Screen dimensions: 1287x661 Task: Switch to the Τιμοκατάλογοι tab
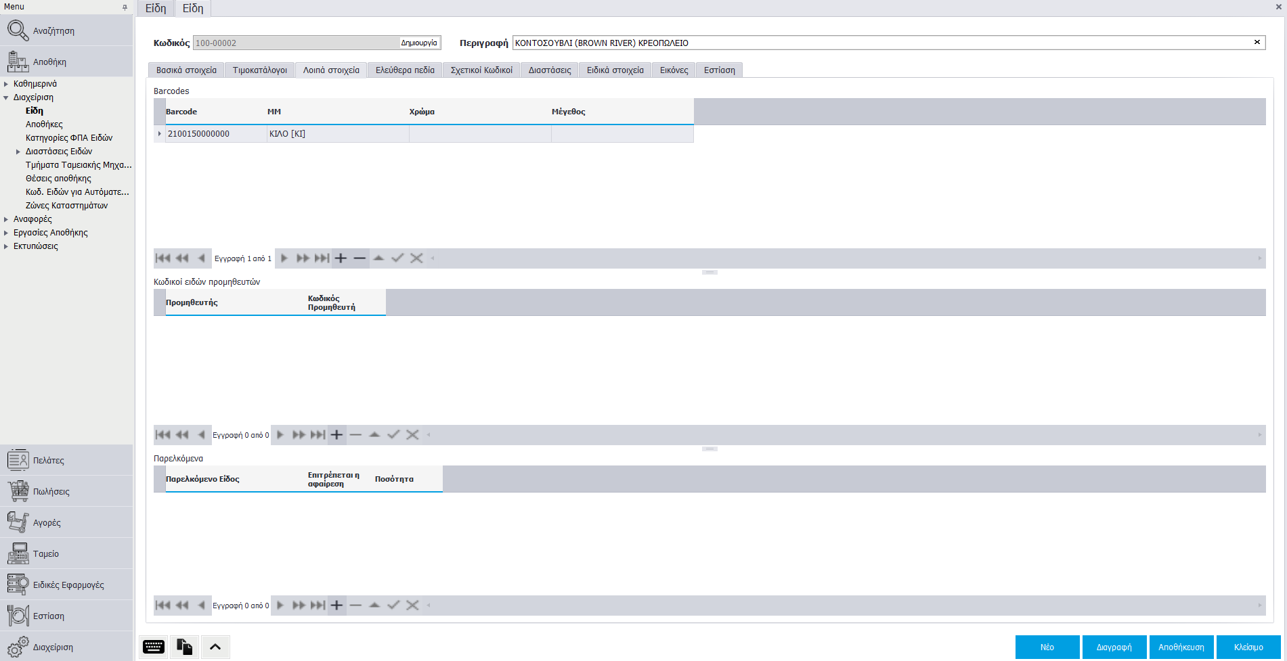click(259, 70)
